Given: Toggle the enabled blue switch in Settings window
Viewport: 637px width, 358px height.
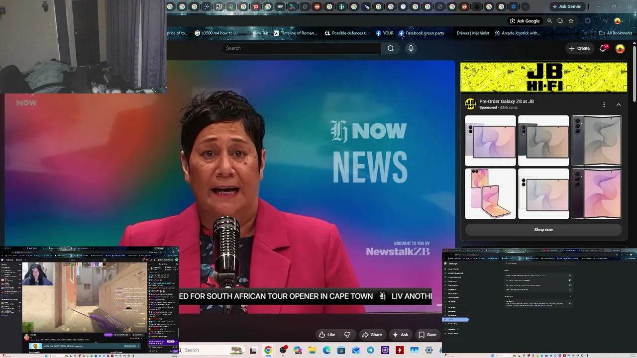Looking at the screenshot, I should [570, 280].
